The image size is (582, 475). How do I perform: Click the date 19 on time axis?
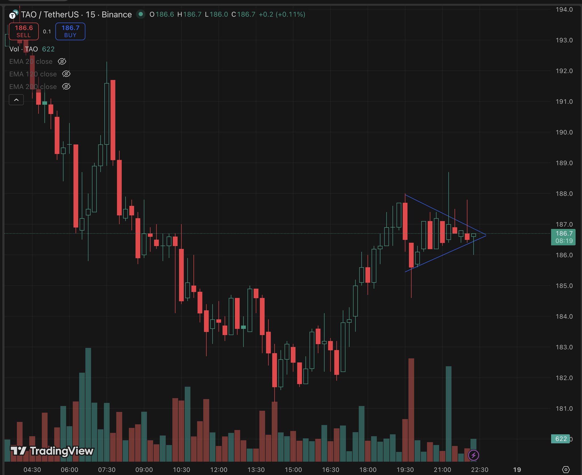pos(517,470)
